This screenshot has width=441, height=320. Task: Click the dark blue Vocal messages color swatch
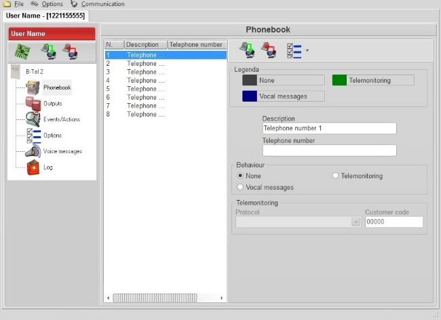point(250,96)
